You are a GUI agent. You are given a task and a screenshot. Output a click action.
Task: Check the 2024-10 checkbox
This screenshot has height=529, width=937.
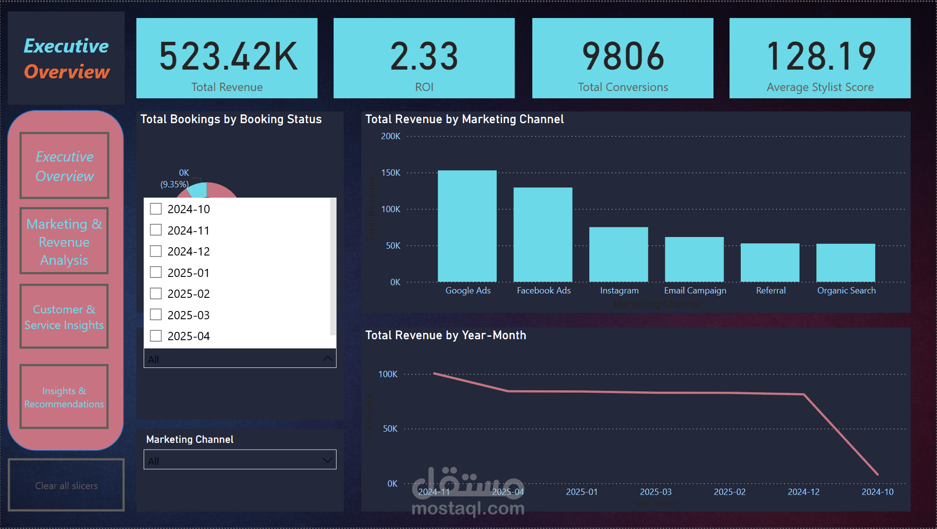click(x=156, y=209)
